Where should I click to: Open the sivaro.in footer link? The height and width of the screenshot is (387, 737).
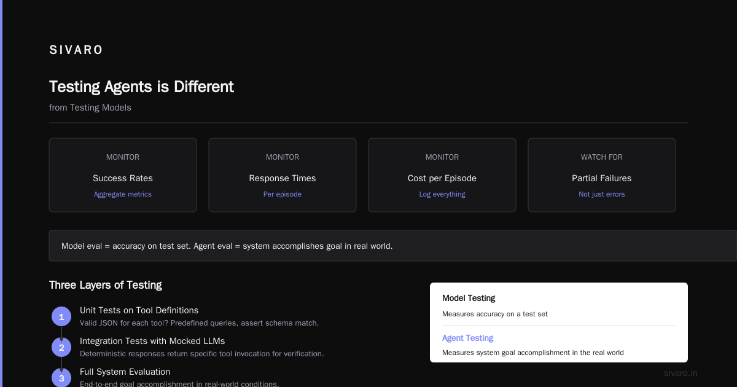pyautogui.click(x=681, y=373)
